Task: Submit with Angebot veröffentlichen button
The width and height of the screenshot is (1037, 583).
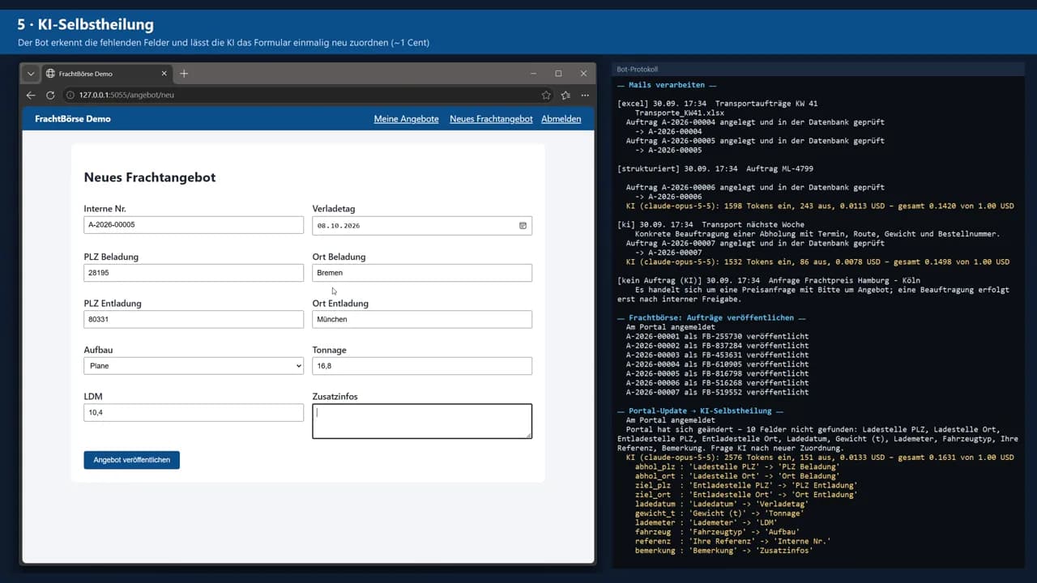Action: 131,460
